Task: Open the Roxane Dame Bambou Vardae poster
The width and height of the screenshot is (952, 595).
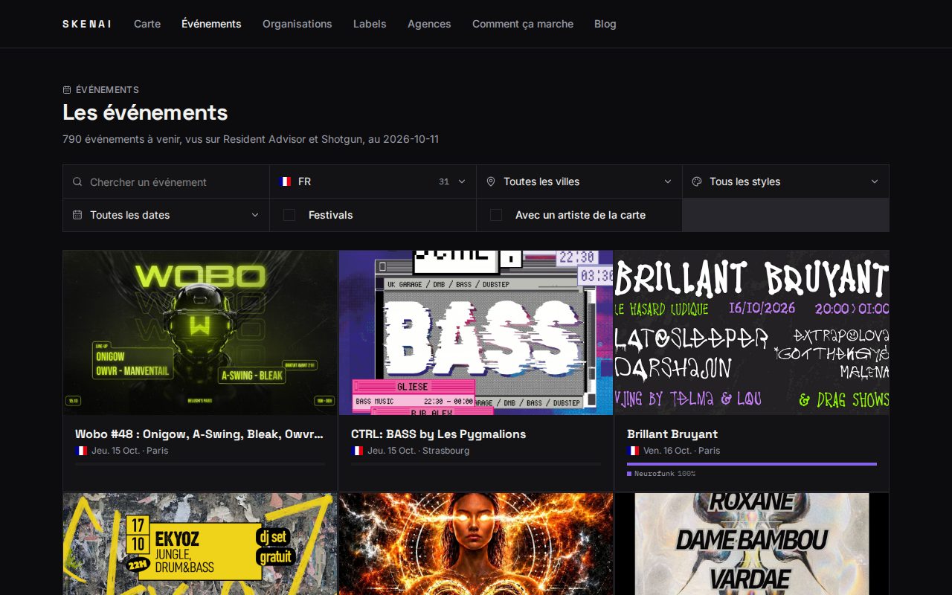Action: click(x=752, y=544)
